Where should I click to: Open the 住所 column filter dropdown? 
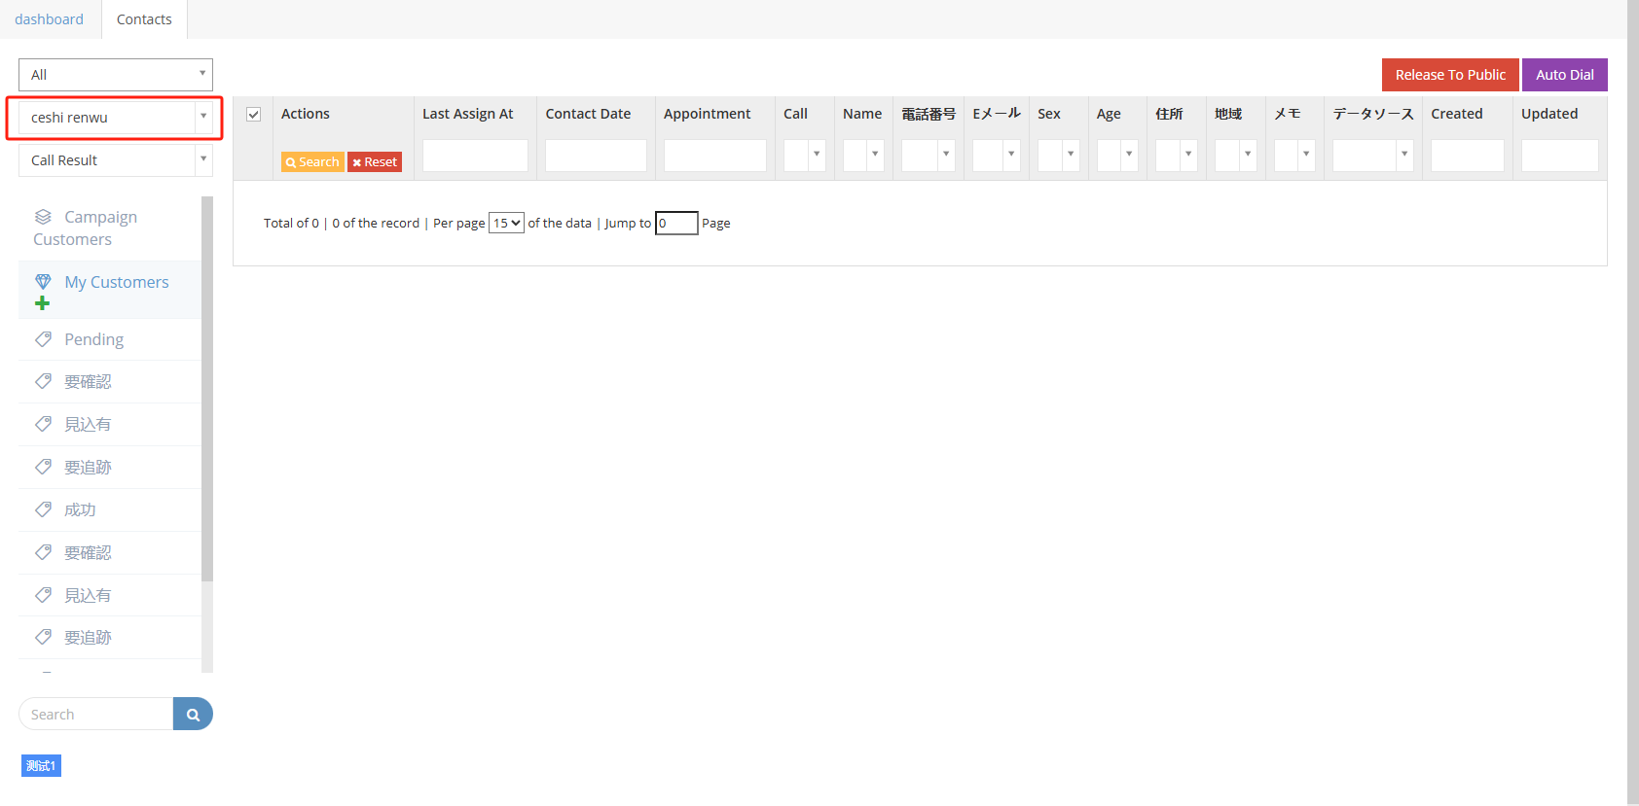pos(1177,155)
